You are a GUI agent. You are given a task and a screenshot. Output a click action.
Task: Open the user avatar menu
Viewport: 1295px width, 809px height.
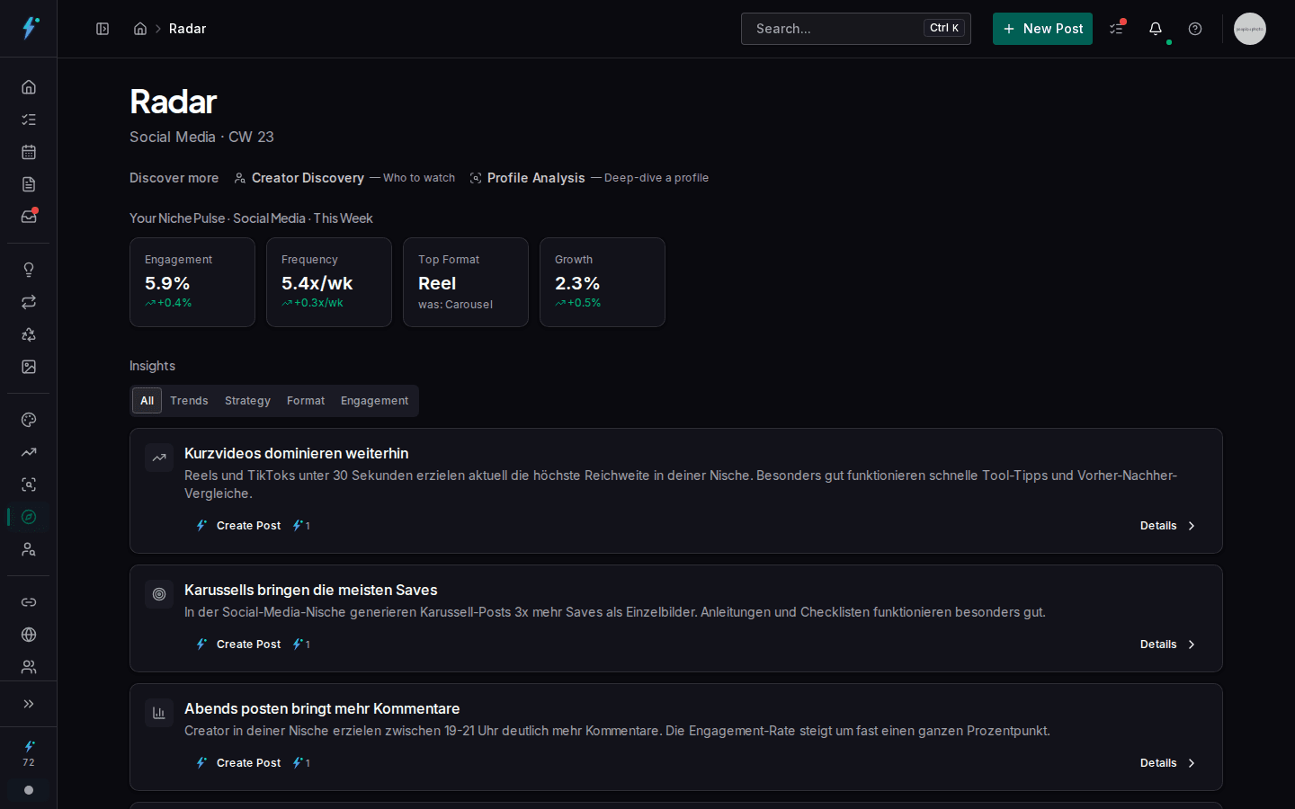click(x=1250, y=29)
